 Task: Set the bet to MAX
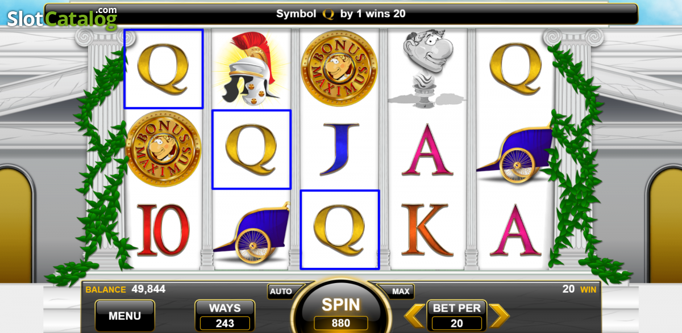click(x=401, y=292)
